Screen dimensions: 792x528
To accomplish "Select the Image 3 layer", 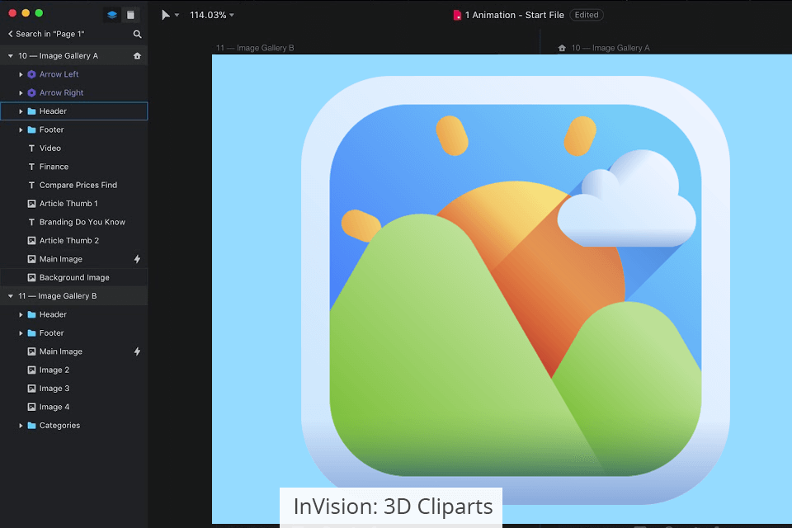I will point(73,389).
